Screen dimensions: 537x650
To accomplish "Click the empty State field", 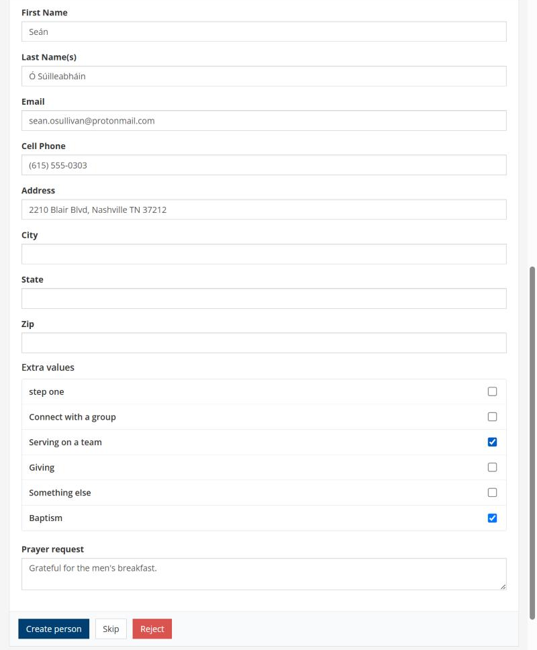I will point(264,298).
